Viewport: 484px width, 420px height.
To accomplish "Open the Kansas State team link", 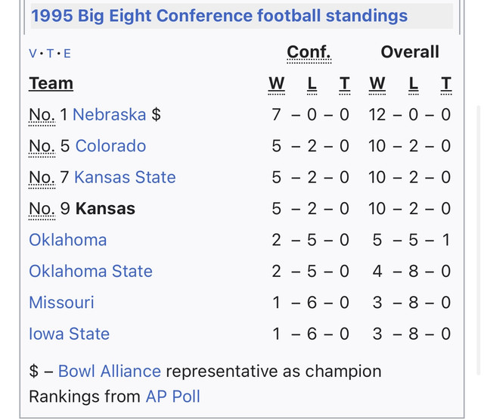I will click(x=125, y=177).
